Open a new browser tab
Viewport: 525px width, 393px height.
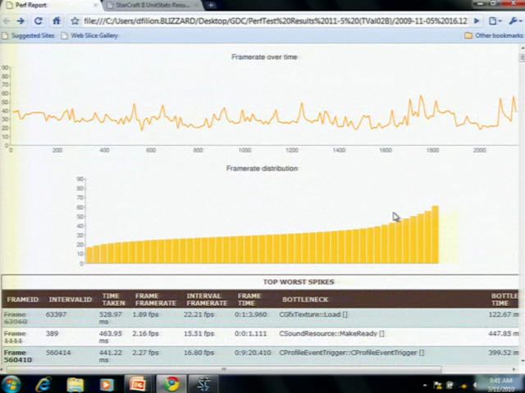point(211,5)
